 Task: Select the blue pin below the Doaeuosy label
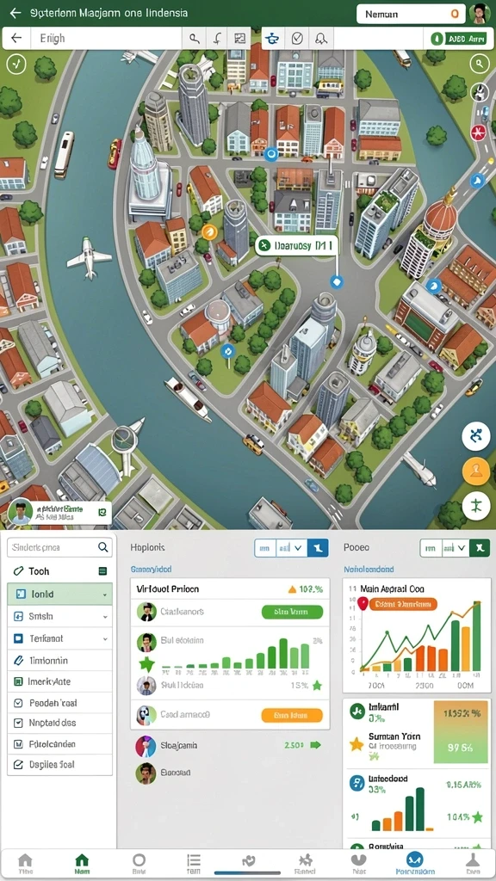(x=337, y=281)
